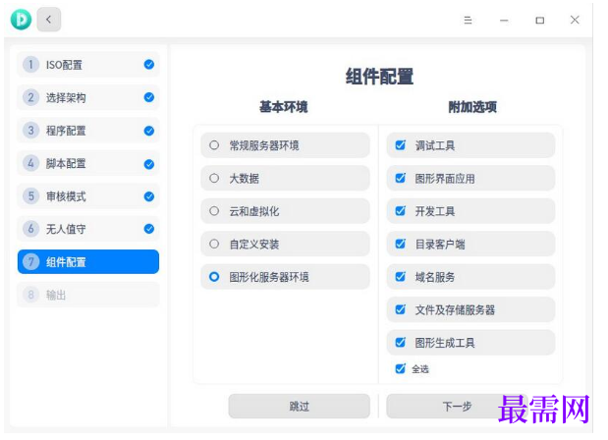Open step 1 ISO配置

tap(88, 65)
